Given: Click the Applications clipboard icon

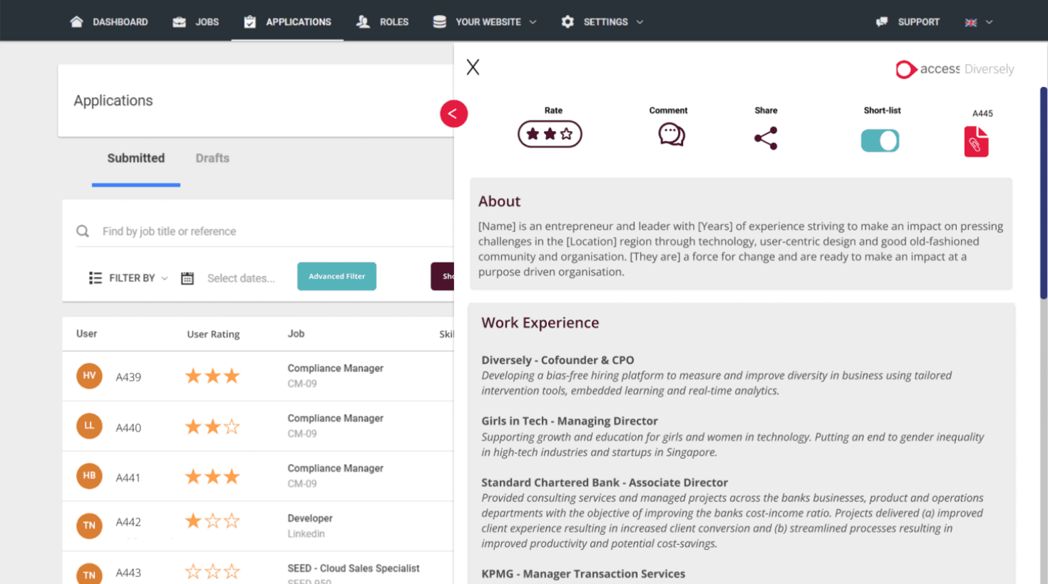Looking at the screenshot, I should (250, 22).
